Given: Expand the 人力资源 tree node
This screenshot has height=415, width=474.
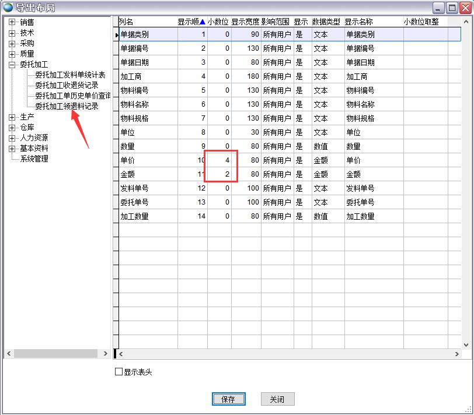Looking at the screenshot, I should pos(12,138).
